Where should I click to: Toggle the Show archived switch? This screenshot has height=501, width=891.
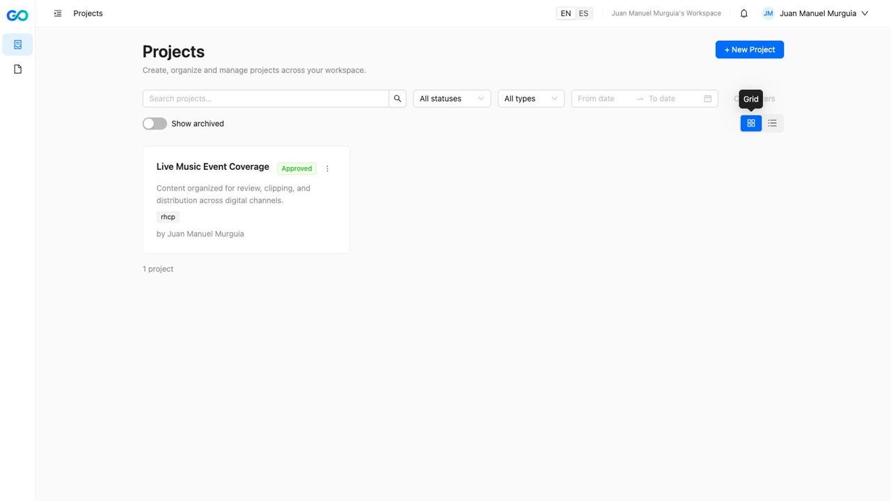[155, 124]
